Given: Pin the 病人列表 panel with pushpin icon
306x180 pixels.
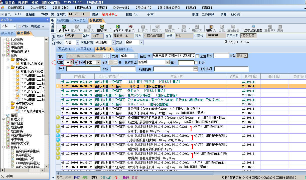Looking at the screenshot, I should (x=47, y=20).
